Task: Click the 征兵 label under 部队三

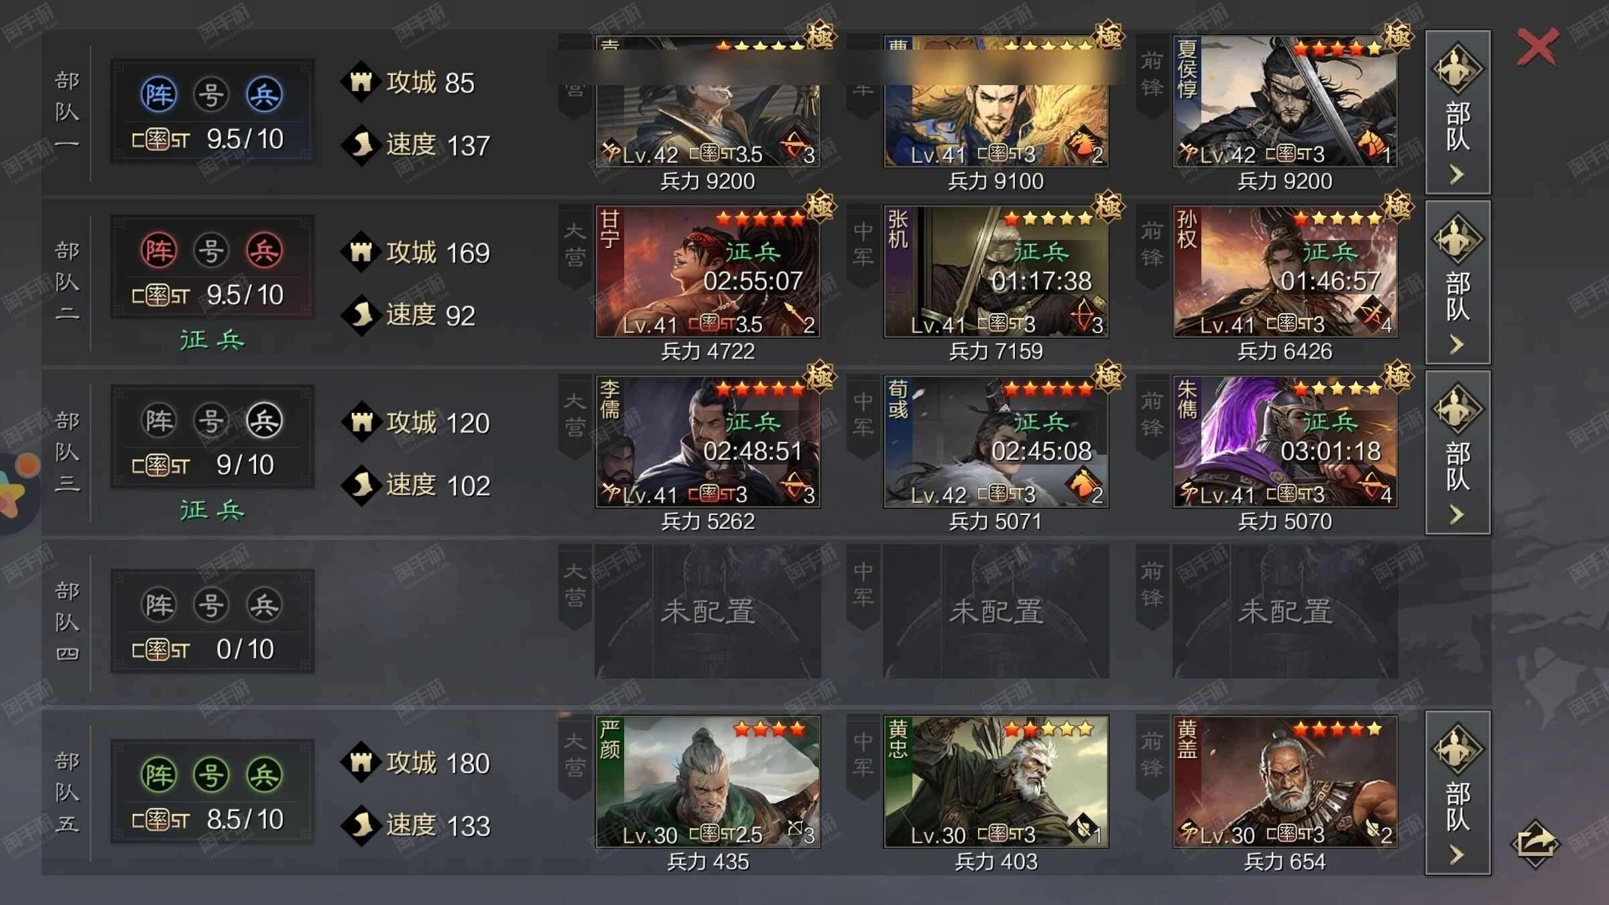Action: (x=213, y=511)
